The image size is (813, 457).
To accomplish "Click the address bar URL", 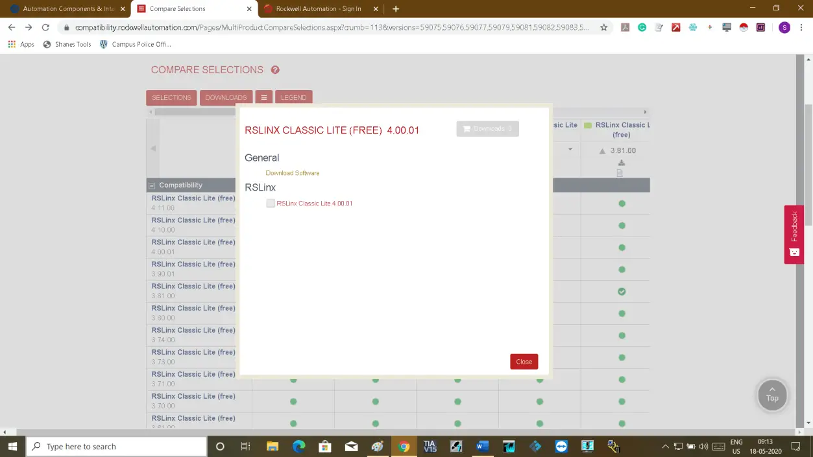I will coord(332,27).
